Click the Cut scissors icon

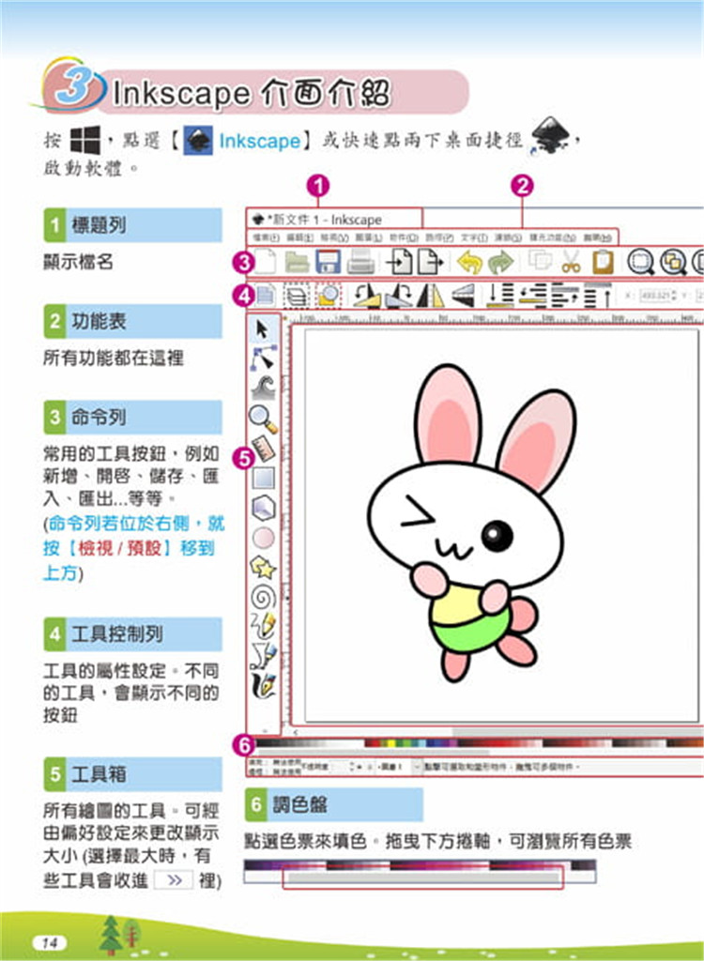pos(571,263)
